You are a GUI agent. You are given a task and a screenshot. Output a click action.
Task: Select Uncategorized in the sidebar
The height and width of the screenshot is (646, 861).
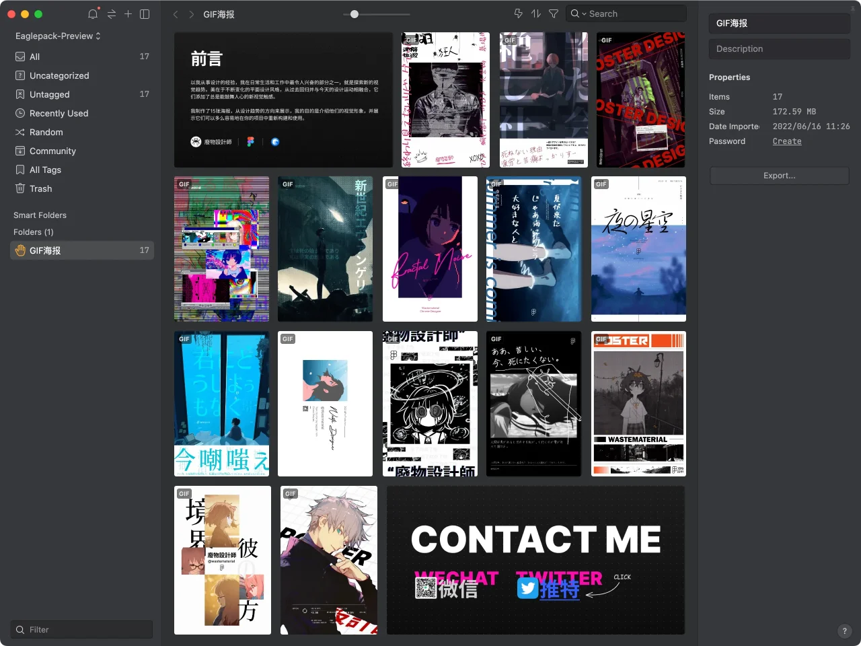(82, 75)
